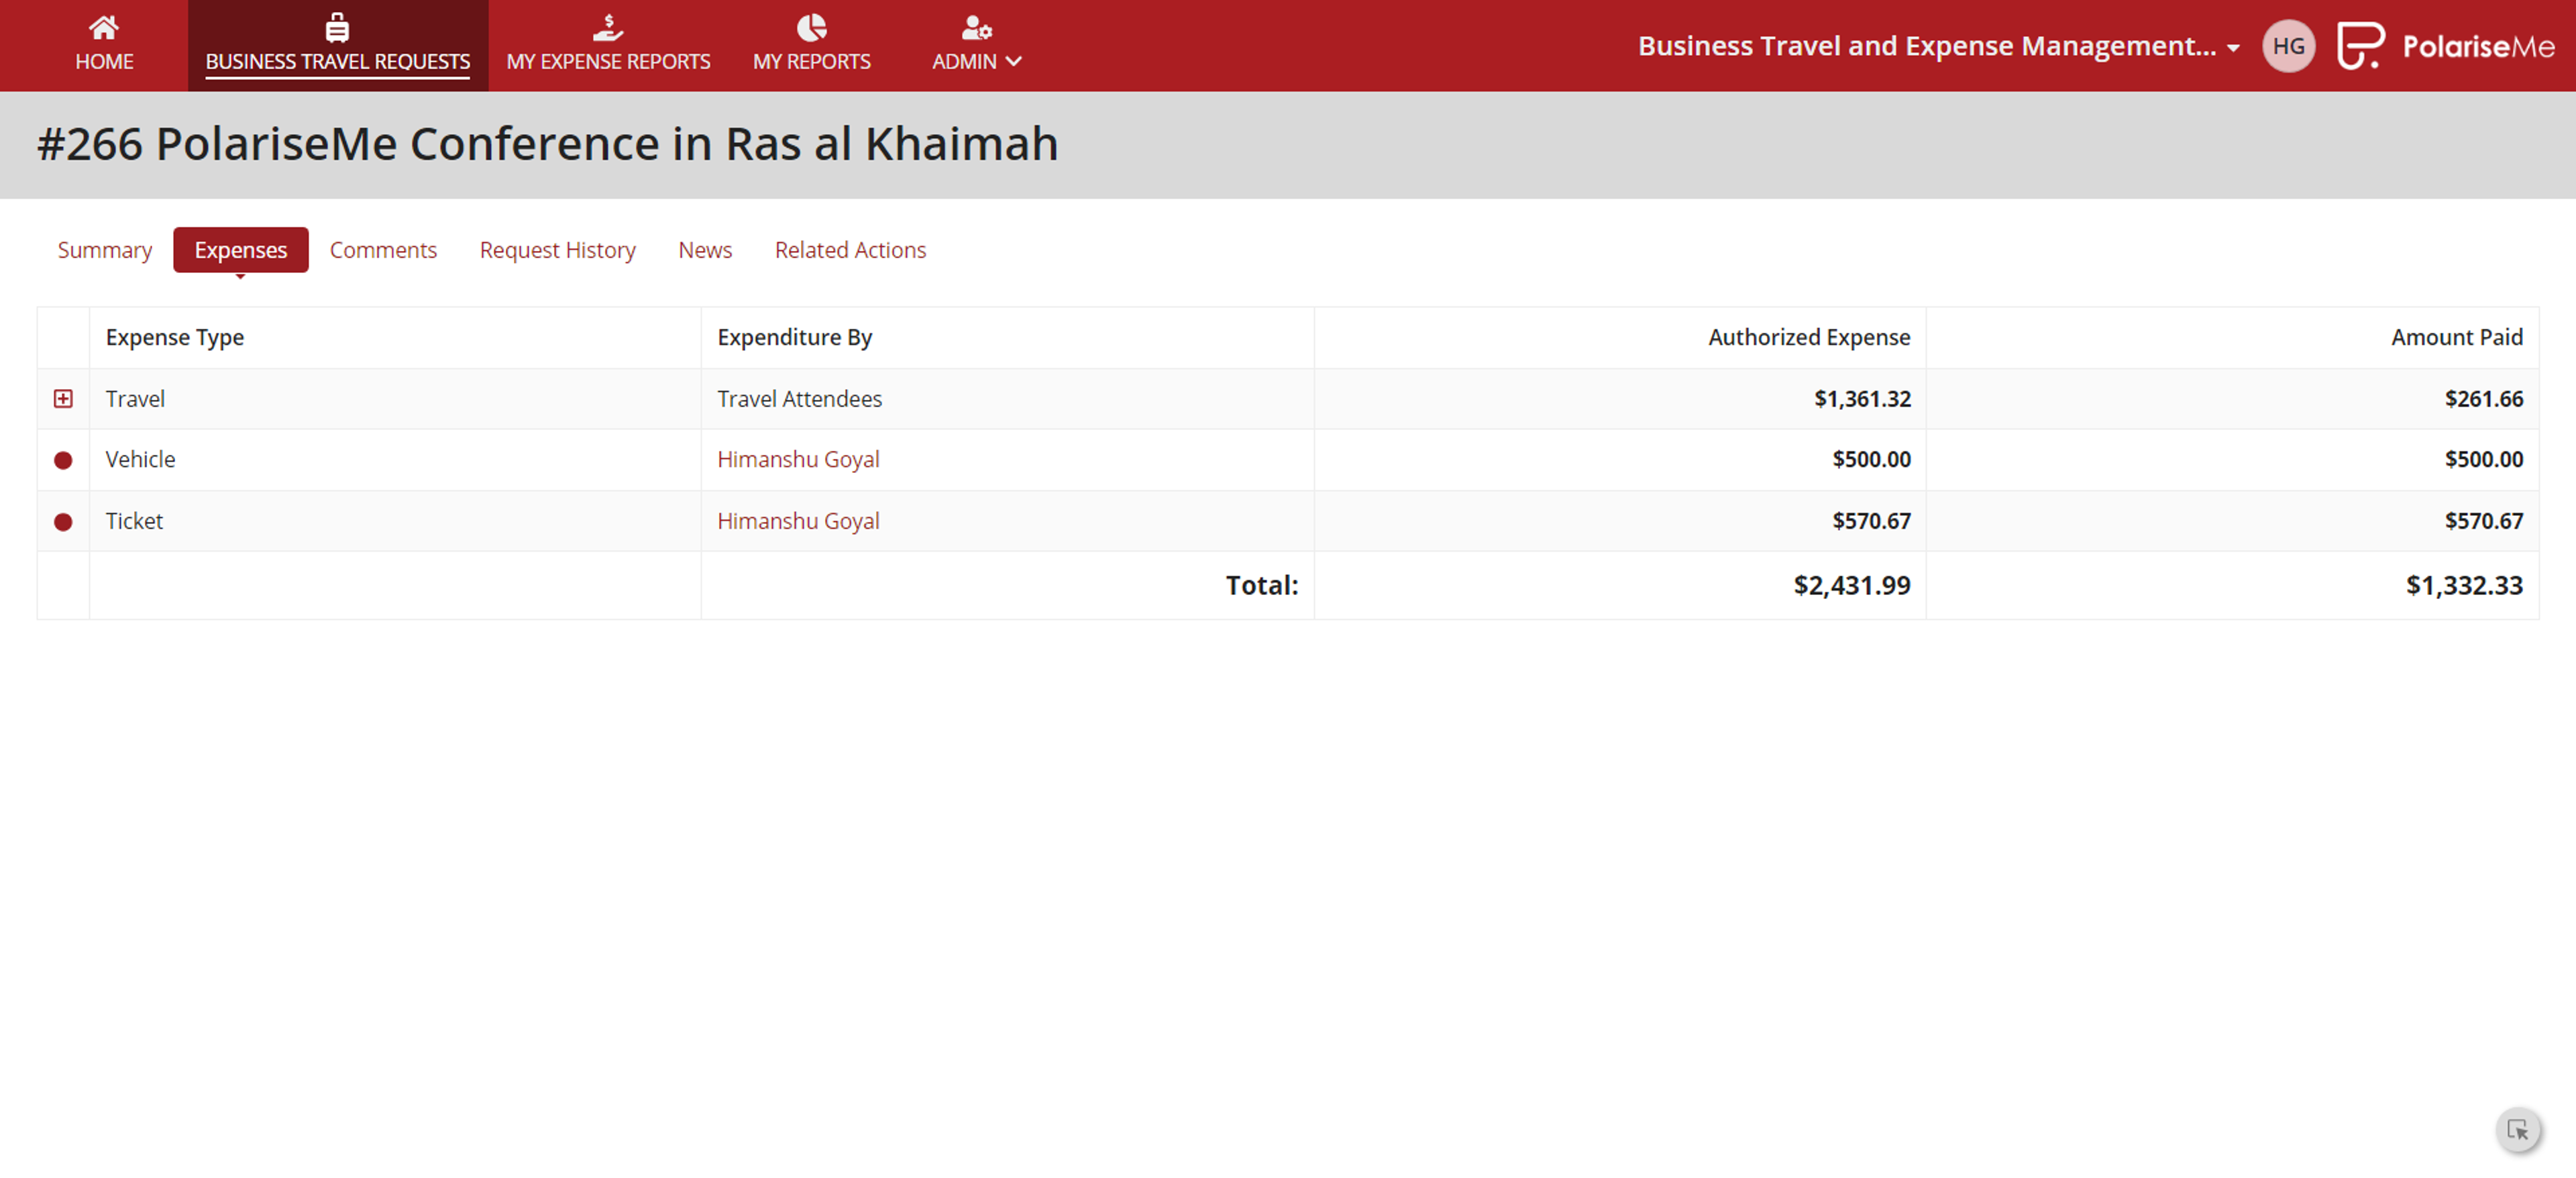Click the #266 PolariseMe Conference page title
Viewport: 2576px width, 1178px height.
[548, 144]
